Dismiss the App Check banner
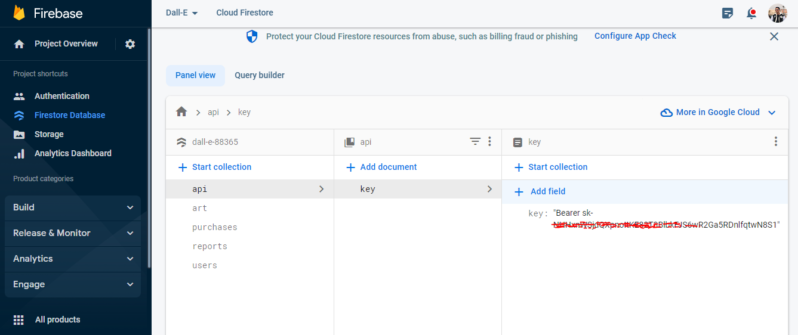The image size is (798, 335). [x=774, y=36]
